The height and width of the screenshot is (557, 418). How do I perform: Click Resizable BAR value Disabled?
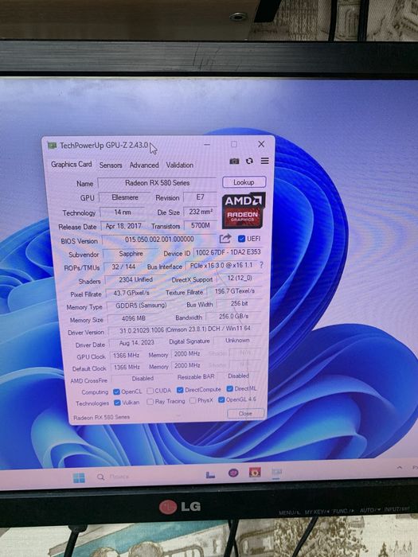(238, 376)
